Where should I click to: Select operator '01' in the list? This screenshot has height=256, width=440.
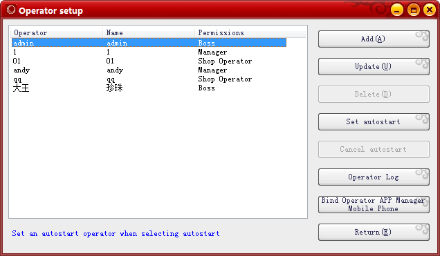point(149,61)
